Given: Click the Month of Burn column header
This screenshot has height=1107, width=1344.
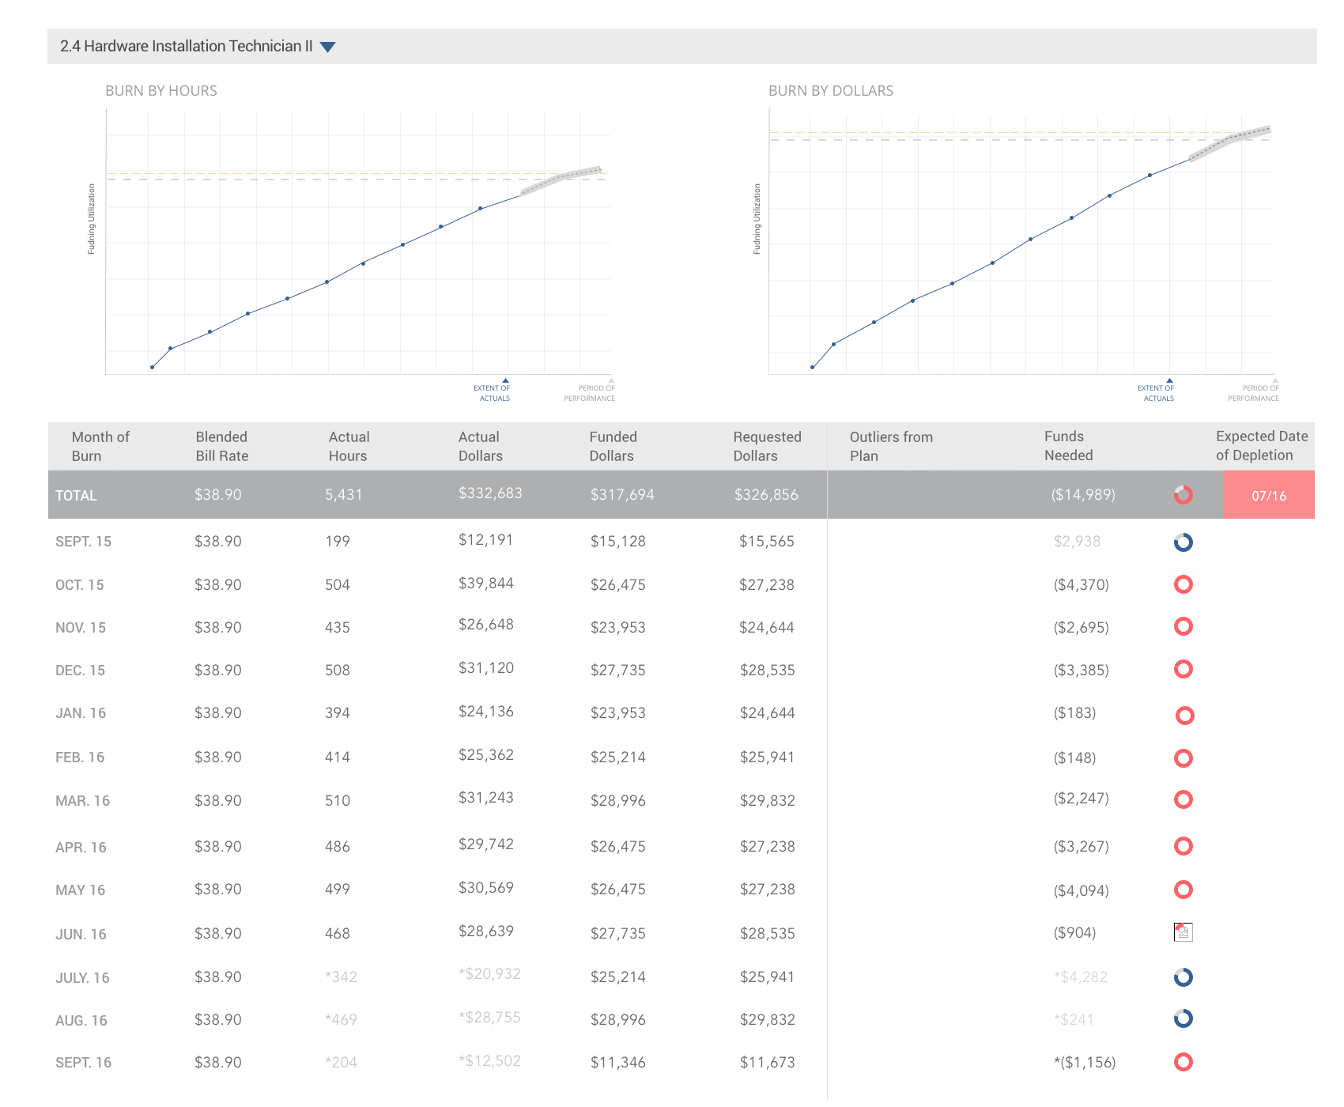Looking at the screenshot, I should pyautogui.click(x=100, y=446).
